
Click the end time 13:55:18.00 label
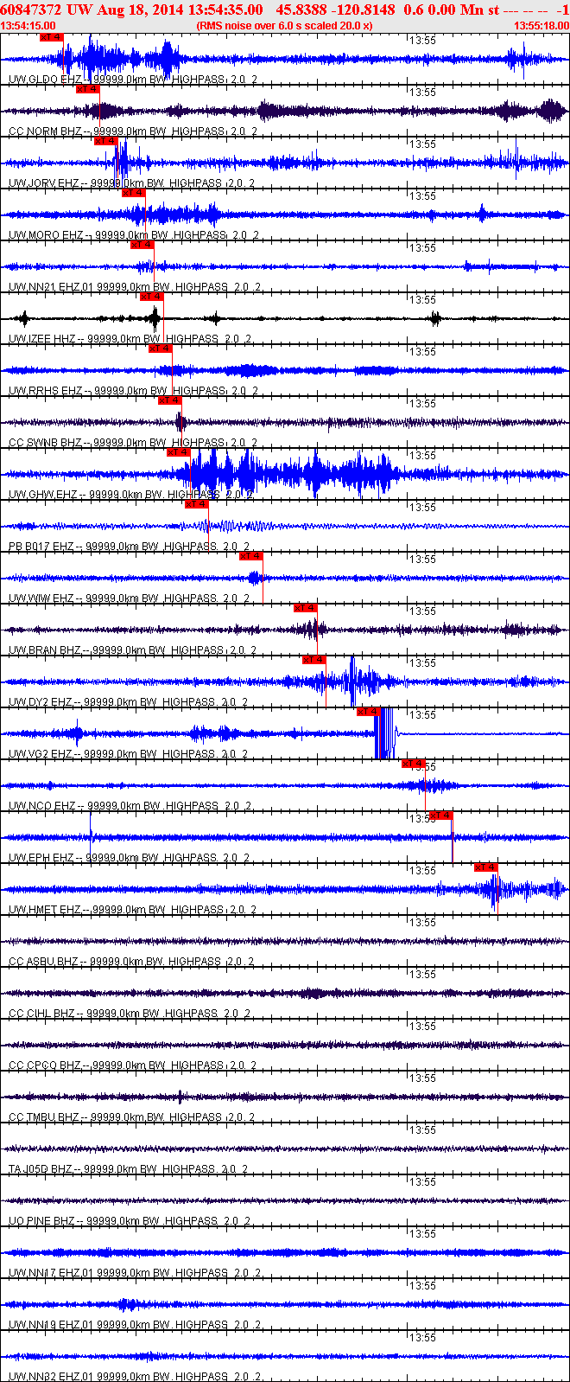[x=541, y=26]
